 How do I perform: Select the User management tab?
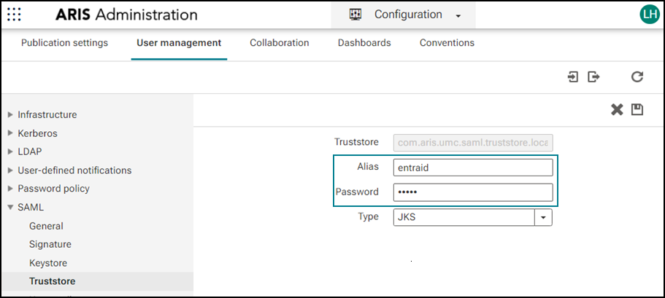click(x=179, y=43)
